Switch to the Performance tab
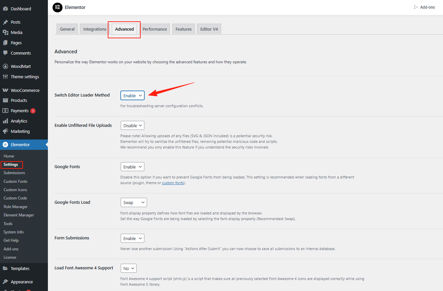Screen dimensions: 443x291 pos(155,29)
